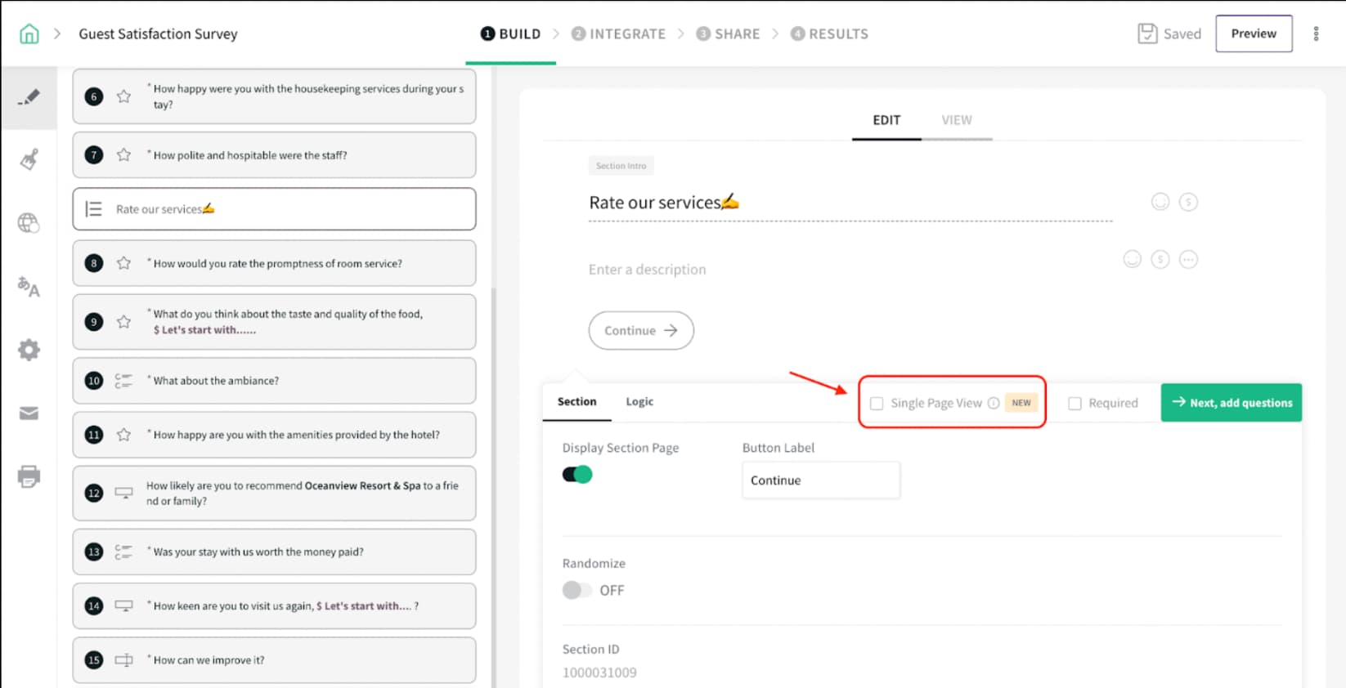The width and height of the screenshot is (1346, 688).
Task: Select question 7 about polite staff
Action: pyautogui.click(x=274, y=155)
